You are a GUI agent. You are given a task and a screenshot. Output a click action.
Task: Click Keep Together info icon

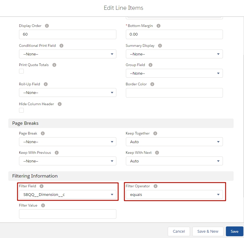coord(155,133)
